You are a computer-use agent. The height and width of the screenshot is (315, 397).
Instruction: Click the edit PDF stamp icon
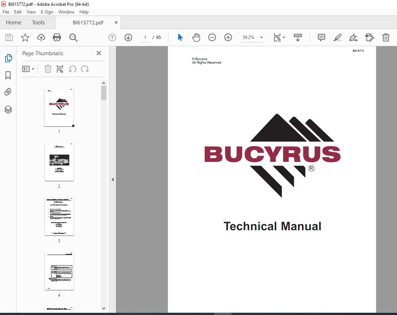369,37
